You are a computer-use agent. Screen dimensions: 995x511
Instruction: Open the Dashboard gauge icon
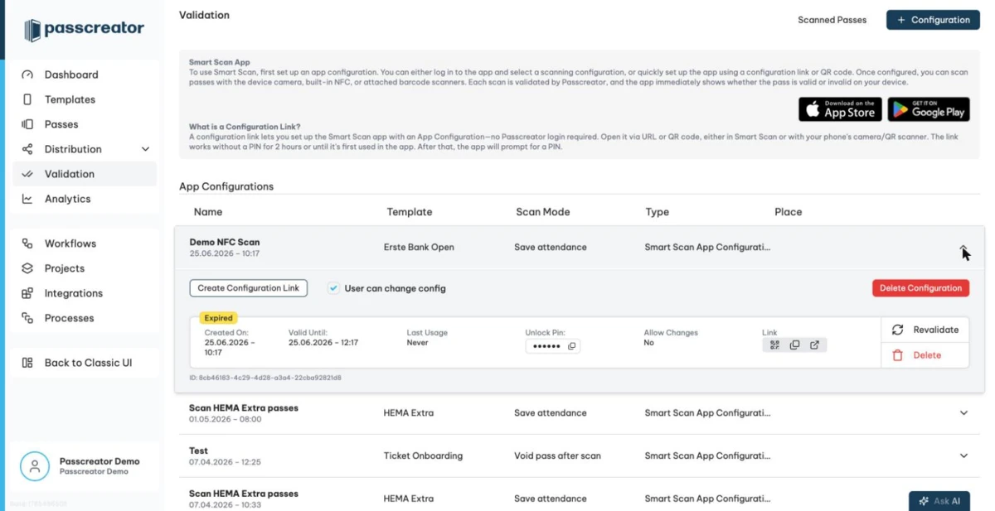(27, 75)
